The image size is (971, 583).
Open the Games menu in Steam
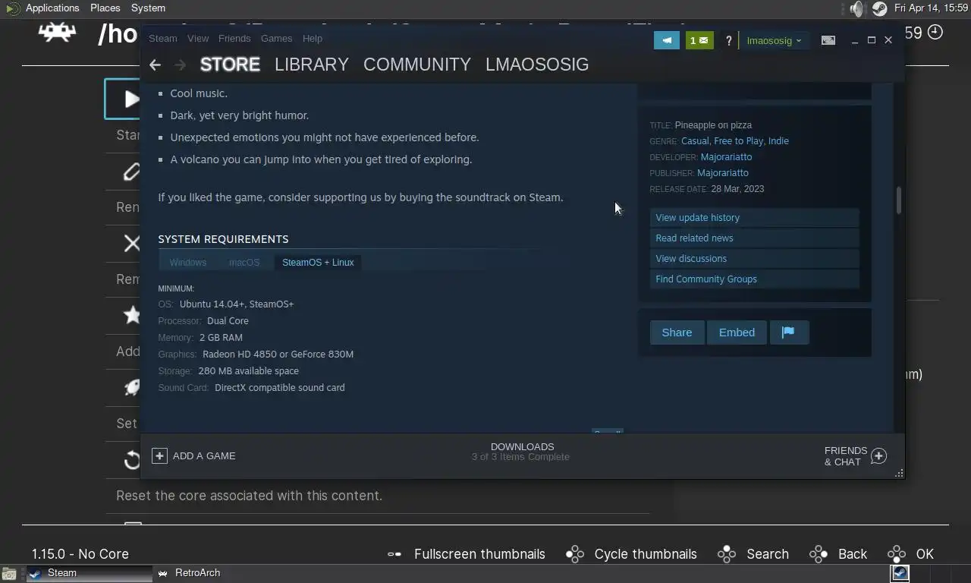(x=276, y=38)
